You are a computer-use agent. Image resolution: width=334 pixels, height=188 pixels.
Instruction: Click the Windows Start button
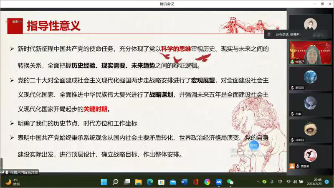[x=104, y=182]
